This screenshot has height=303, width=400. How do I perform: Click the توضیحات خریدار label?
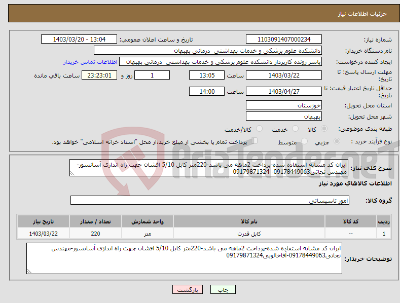pyautogui.click(x=368, y=259)
